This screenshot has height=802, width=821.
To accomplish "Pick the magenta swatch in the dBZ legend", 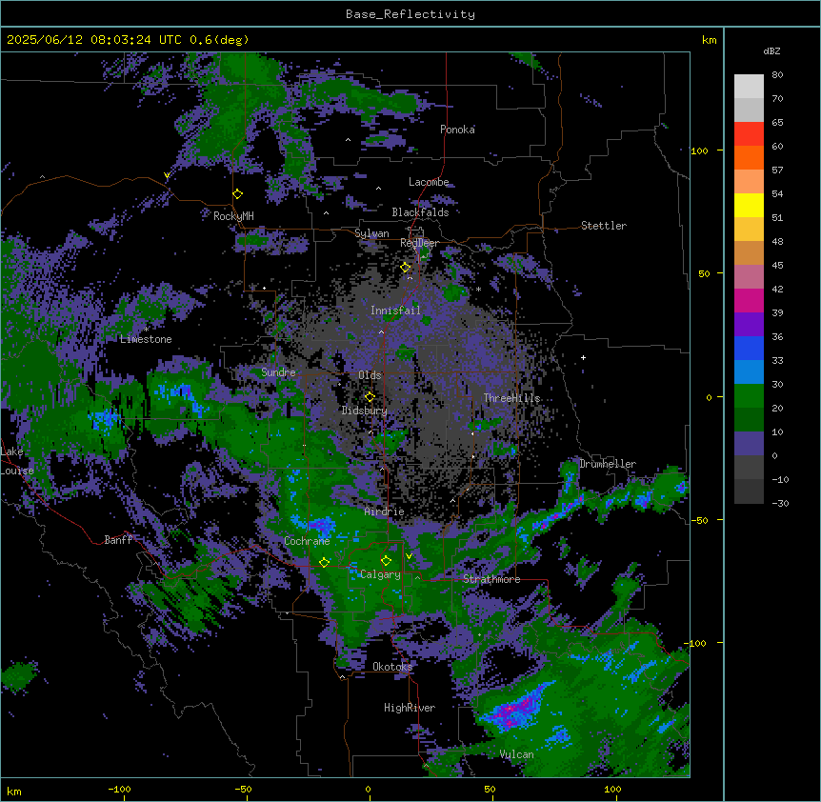I will click(x=749, y=300).
